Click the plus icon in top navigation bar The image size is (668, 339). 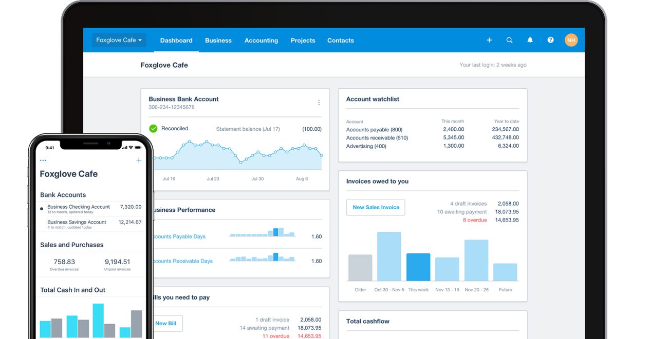489,40
